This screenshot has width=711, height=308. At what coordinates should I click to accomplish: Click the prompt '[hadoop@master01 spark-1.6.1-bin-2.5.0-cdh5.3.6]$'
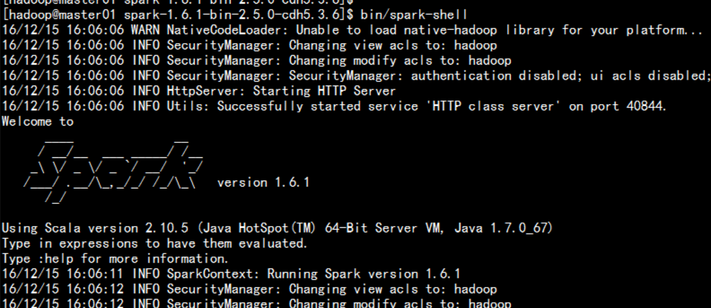(x=178, y=15)
